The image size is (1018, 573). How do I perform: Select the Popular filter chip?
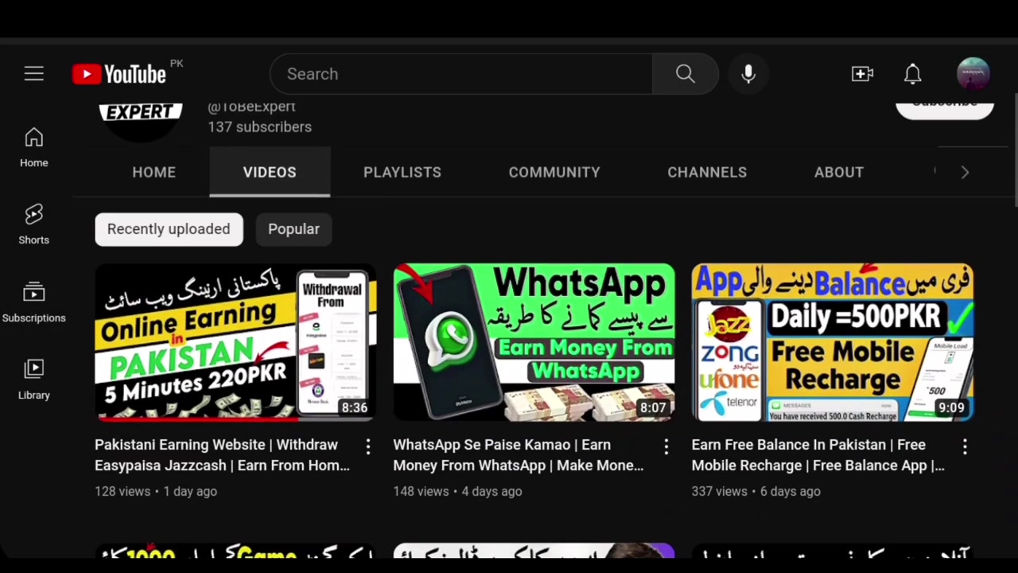pyautogui.click(x=293, y=229)
